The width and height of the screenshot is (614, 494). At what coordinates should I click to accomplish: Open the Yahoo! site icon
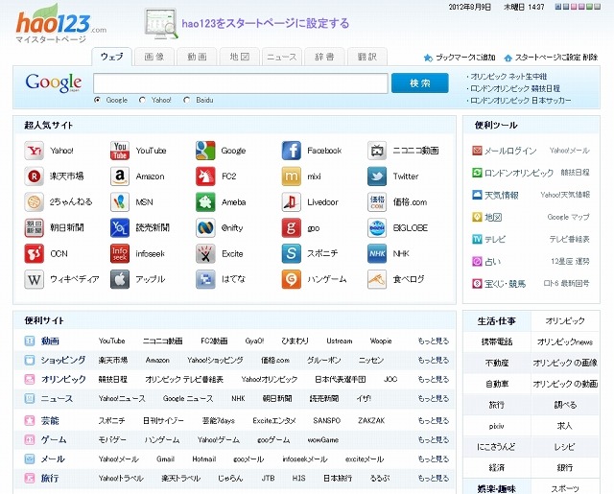tap(35, 151)
